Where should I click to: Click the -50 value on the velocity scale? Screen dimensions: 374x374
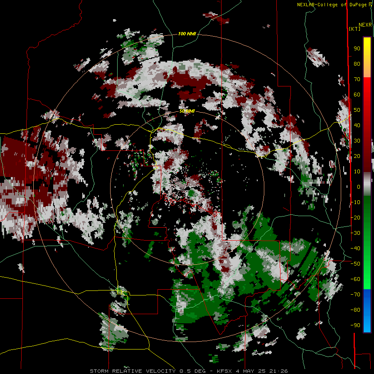point(355,264)
